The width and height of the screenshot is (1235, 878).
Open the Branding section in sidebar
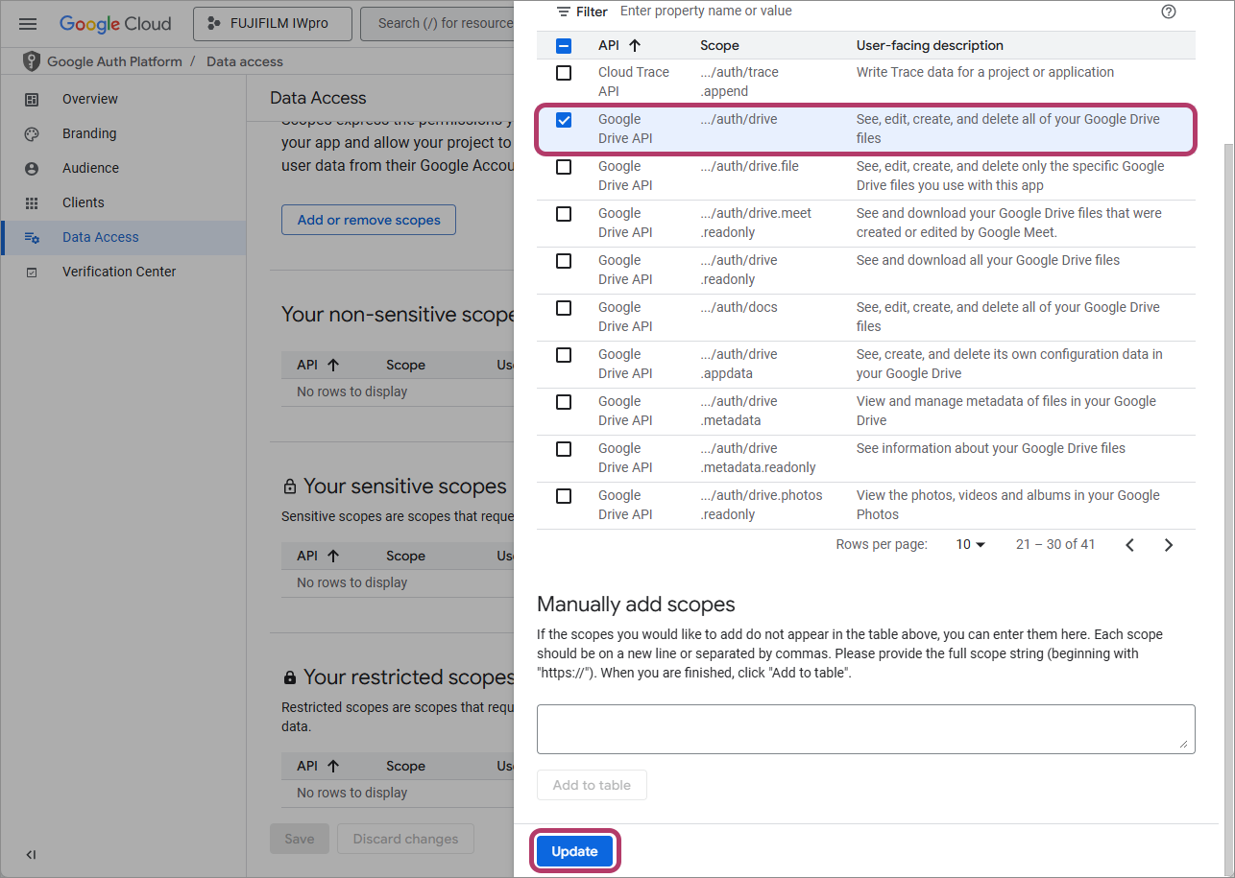[x=89, y=133]
